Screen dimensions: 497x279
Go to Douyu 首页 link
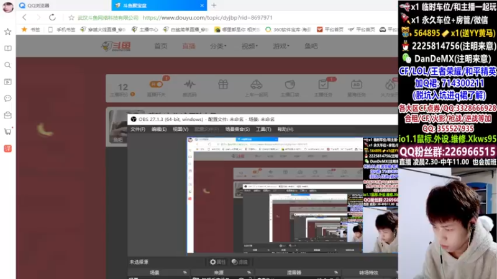(x=161, y=46)
